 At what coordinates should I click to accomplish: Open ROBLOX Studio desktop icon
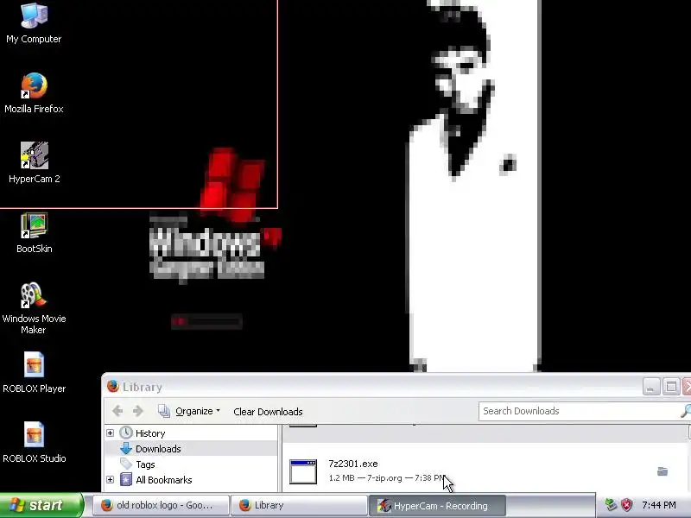tap(34, 442)
